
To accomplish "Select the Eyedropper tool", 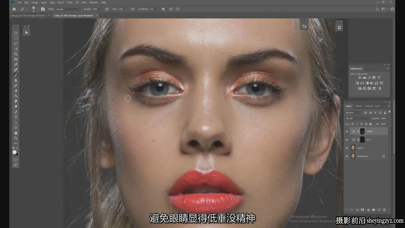I will click(16, 65).
